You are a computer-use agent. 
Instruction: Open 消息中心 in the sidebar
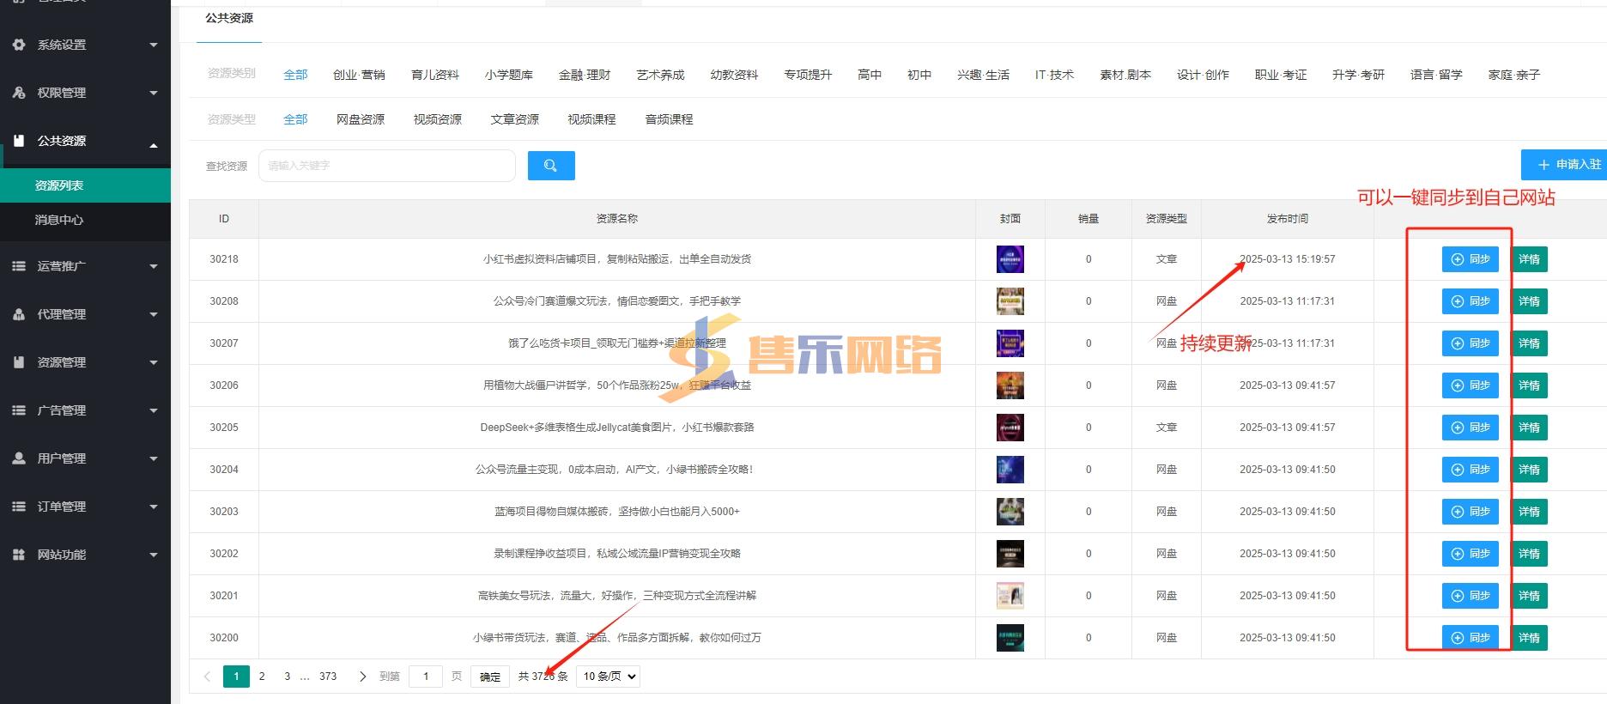[x=59, y=220]
